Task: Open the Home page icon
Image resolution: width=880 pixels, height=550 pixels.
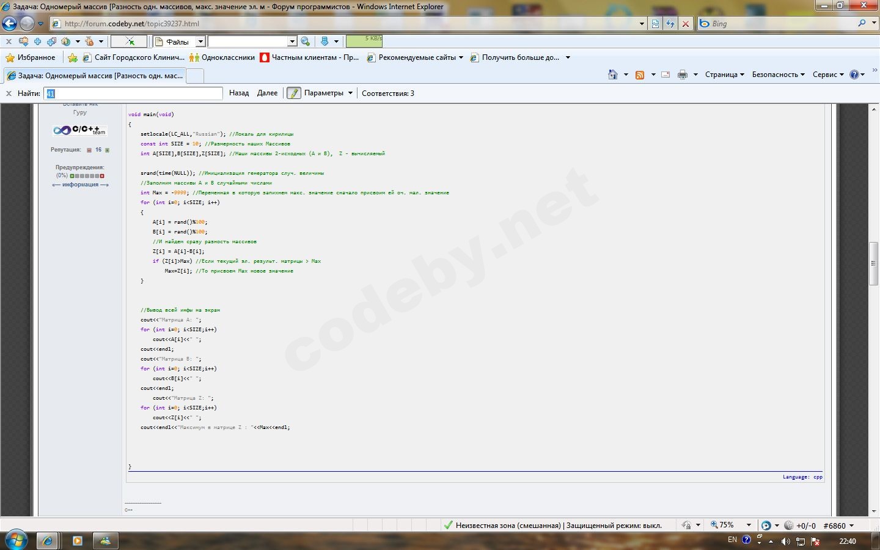Action: coord(613,75)
